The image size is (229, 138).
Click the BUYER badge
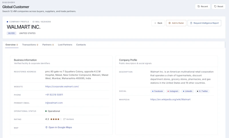(x=11, y=33)
